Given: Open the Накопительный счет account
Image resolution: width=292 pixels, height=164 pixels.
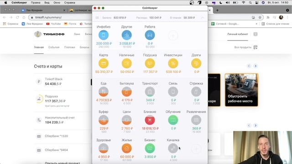Looking at the screenshot, I should pyautogui.click(x=63, y=120).
